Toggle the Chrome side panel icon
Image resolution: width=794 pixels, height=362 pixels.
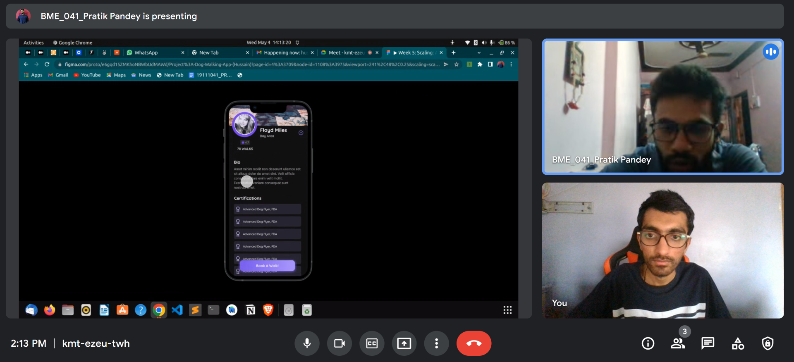click(490, 64)
